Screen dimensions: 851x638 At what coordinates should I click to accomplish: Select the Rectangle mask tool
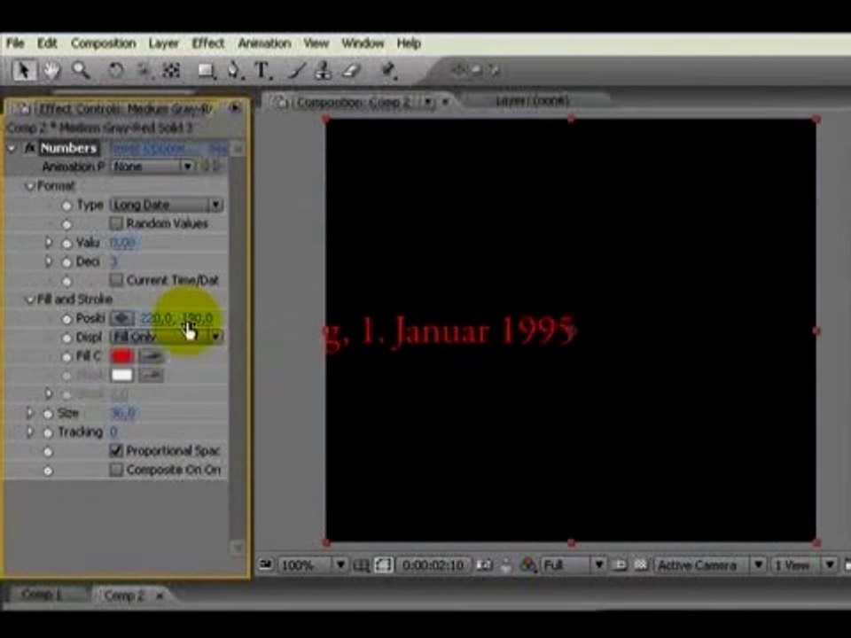tap(206, 71)
